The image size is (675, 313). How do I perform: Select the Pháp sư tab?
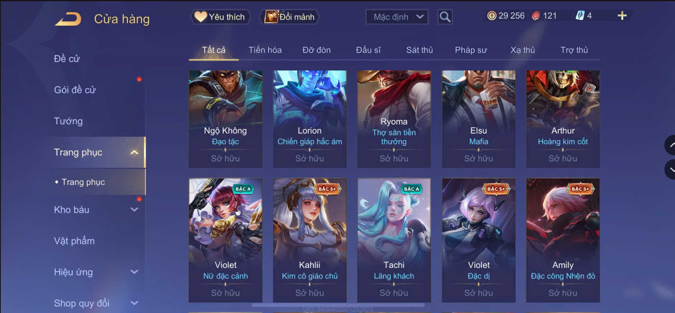pyautogui.click(x=471, y=50)
